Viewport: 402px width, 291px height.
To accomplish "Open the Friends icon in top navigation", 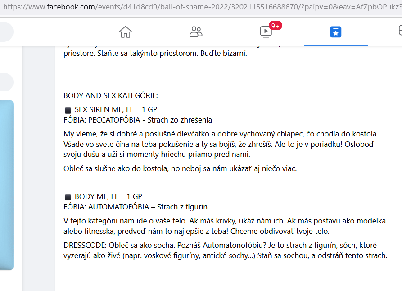I will click(x=196, y=32).
